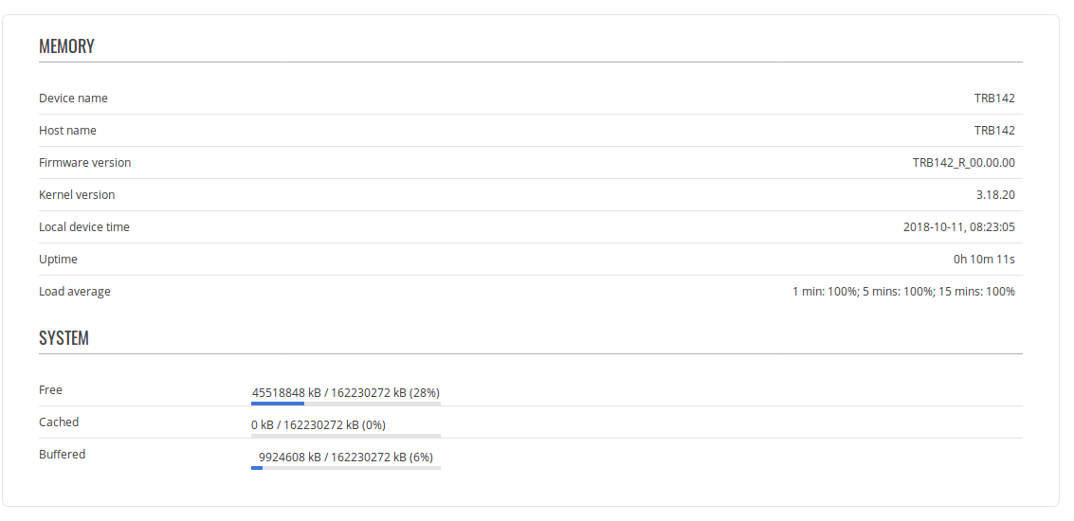The image size is (1074, 521).
Task: Select the Host name label
Action: pos(67,131)
